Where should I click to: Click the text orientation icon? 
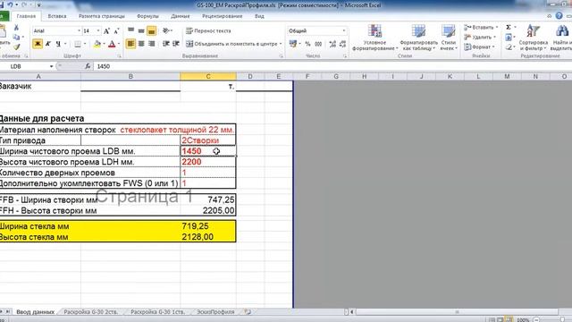click(x=165, y=31)
